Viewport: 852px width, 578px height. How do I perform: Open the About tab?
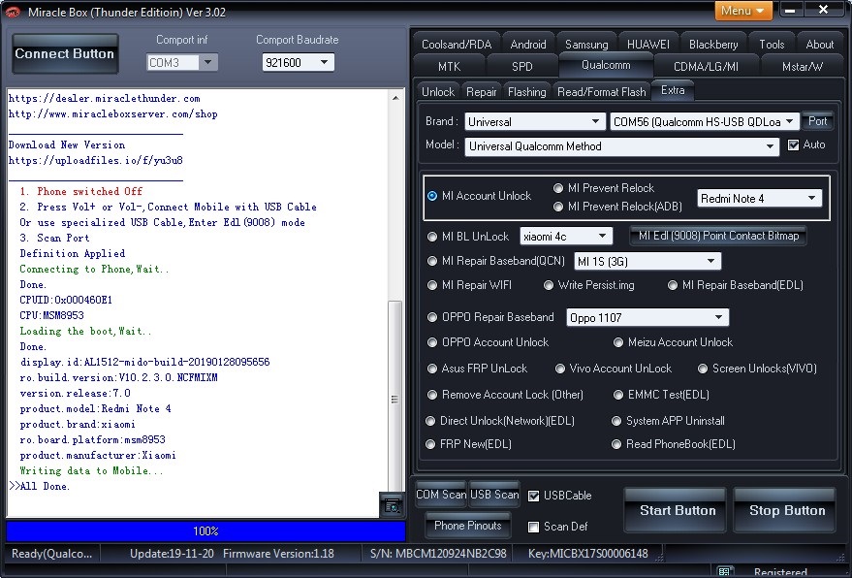(x=819, y=45)
